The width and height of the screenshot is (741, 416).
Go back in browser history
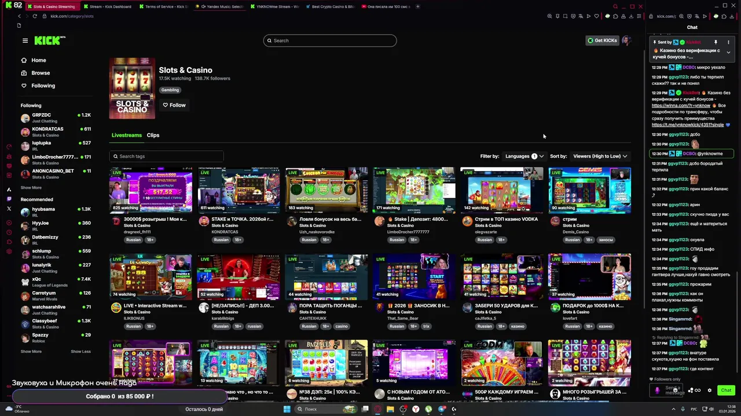coord(19,16)
